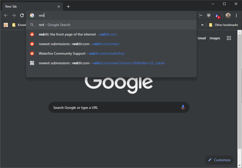Click the Google logo

[119, 85]
